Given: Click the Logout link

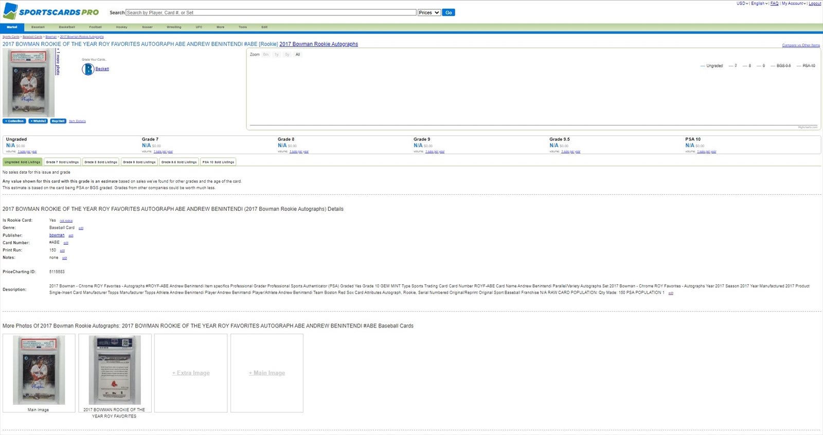Looking at the screenshot, I should pyautogui.click(x=815, y=4).
